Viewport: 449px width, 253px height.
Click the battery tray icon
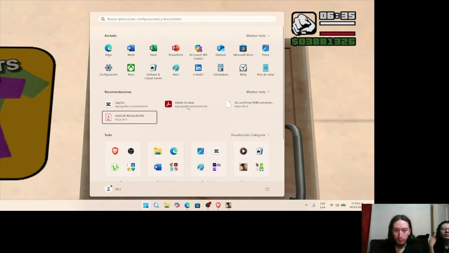point(343,205)
